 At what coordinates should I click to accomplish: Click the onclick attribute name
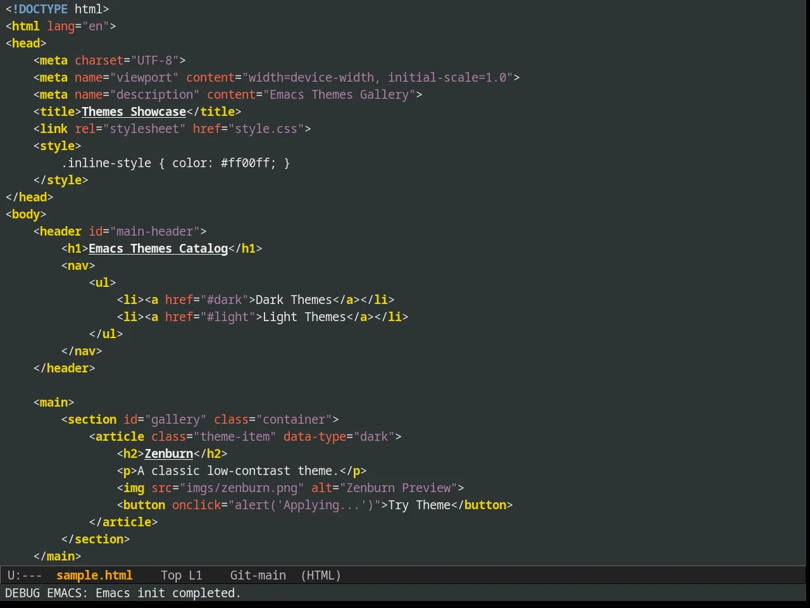click(197, 505)
